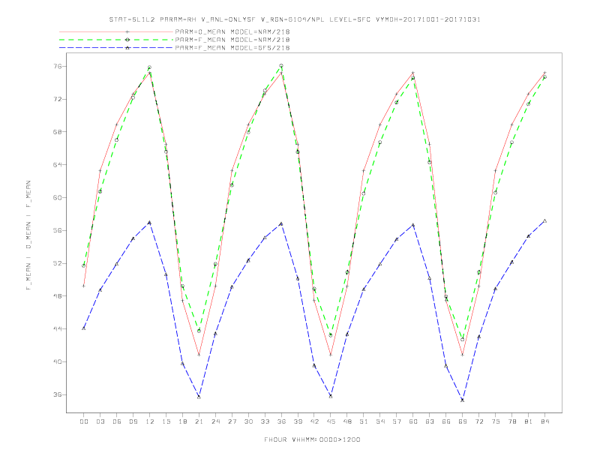Click y-axis tick label 40
The width and height of the screenshot is (594, 459).
pos(58,361)
